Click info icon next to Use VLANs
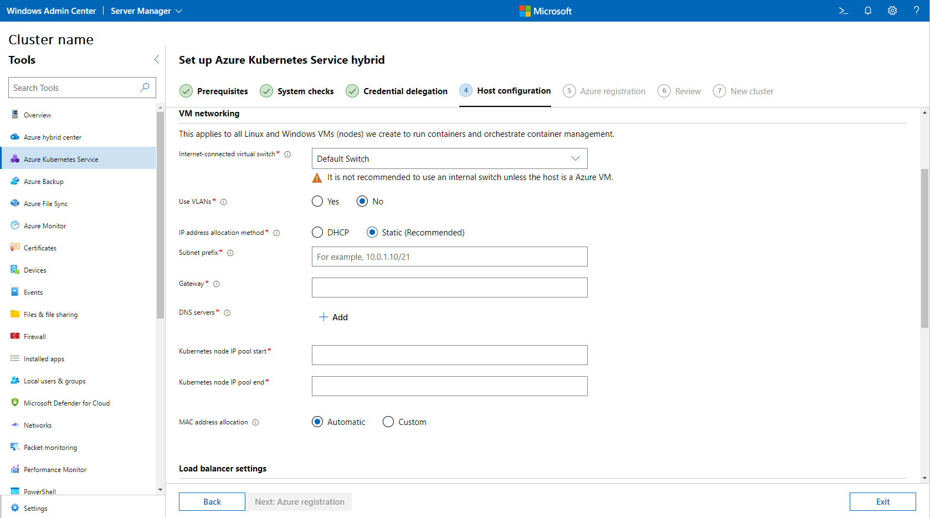This screenshot has width=930, height=518. click(224, 202)
